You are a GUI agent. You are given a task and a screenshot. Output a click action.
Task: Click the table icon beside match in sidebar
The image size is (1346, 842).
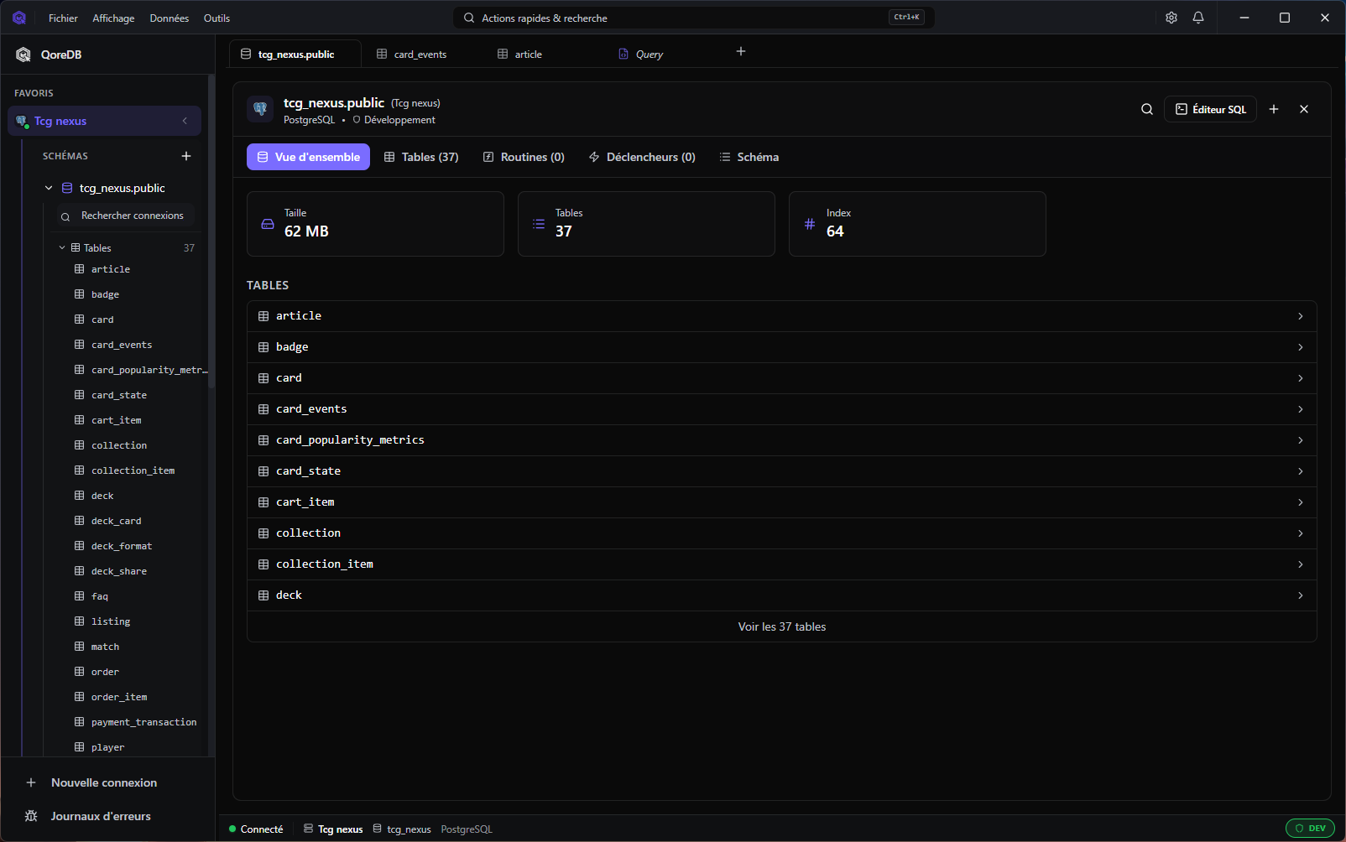(x=80, y=646)
